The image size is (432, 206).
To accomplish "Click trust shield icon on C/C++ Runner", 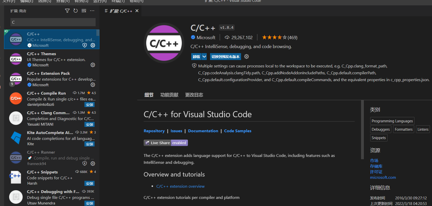I will pos(85,164).
